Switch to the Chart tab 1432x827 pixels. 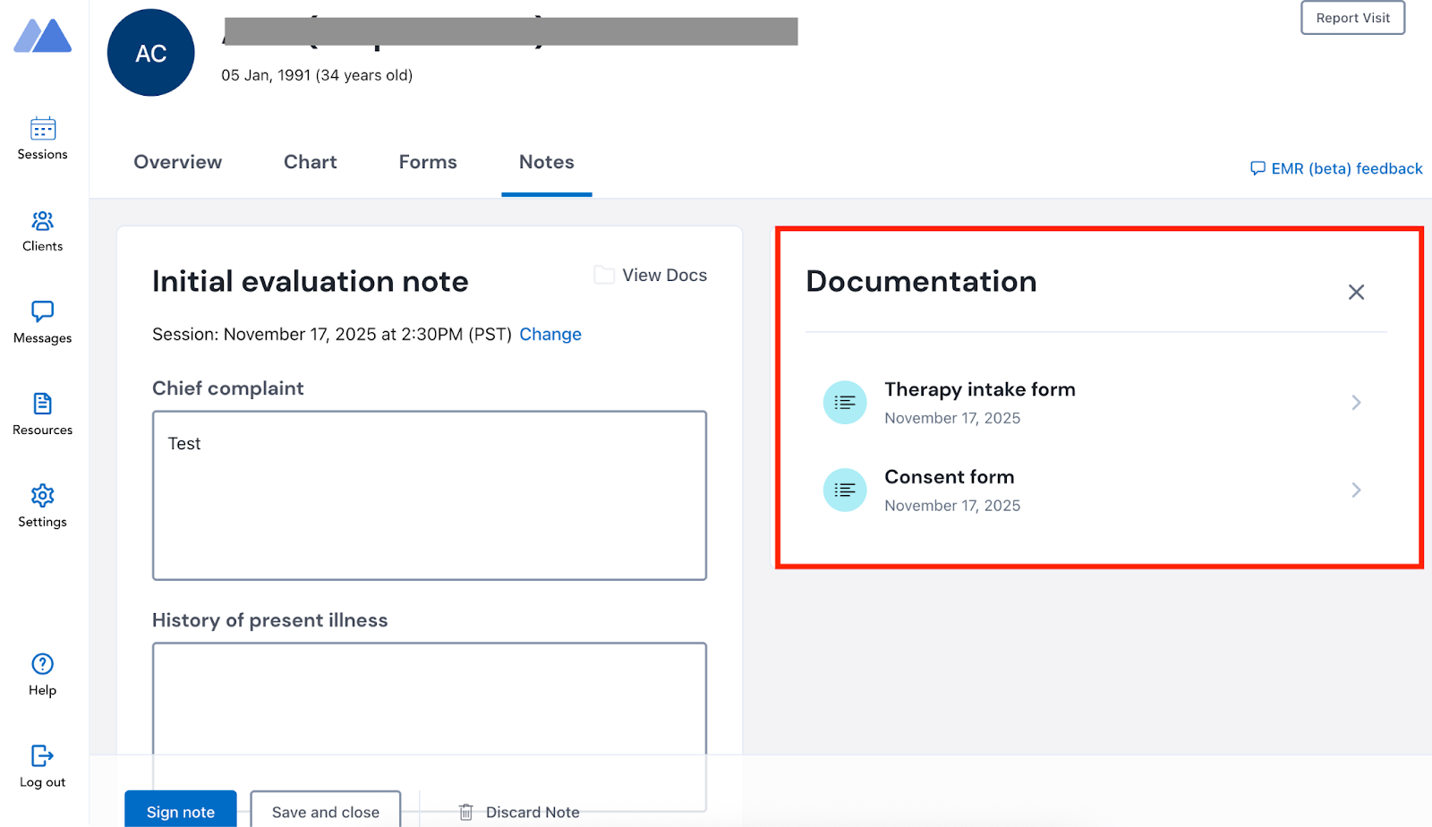coord(310,162)
